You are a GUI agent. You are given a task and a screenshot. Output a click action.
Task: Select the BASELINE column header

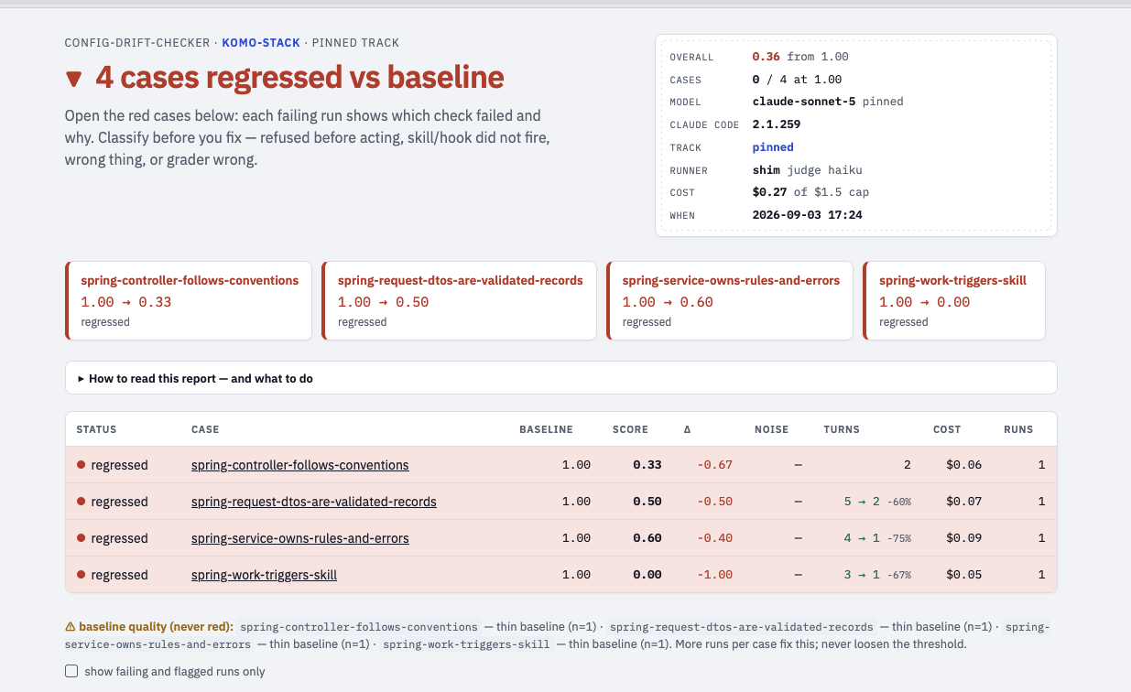(x=546, y=429)
